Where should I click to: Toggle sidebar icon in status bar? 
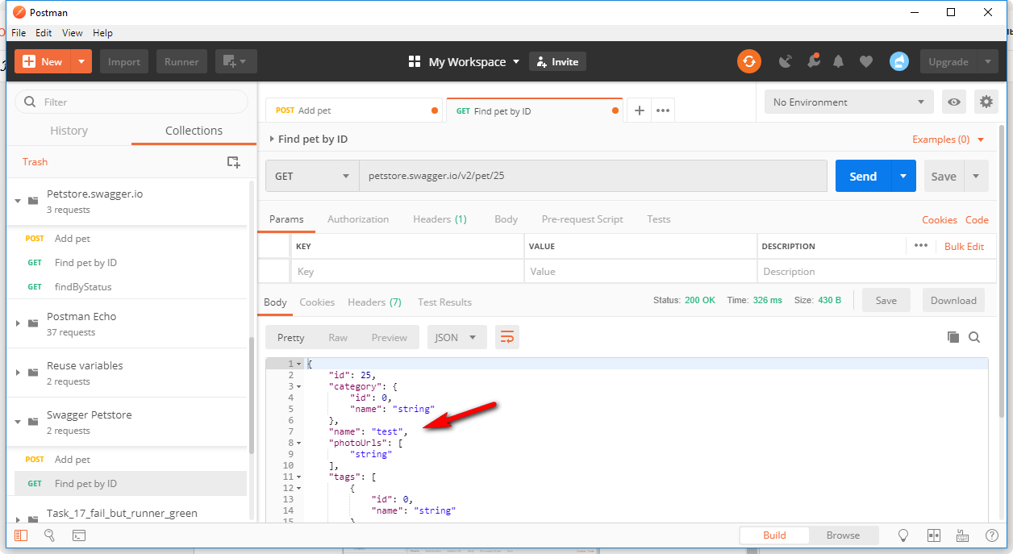[21, 535]
